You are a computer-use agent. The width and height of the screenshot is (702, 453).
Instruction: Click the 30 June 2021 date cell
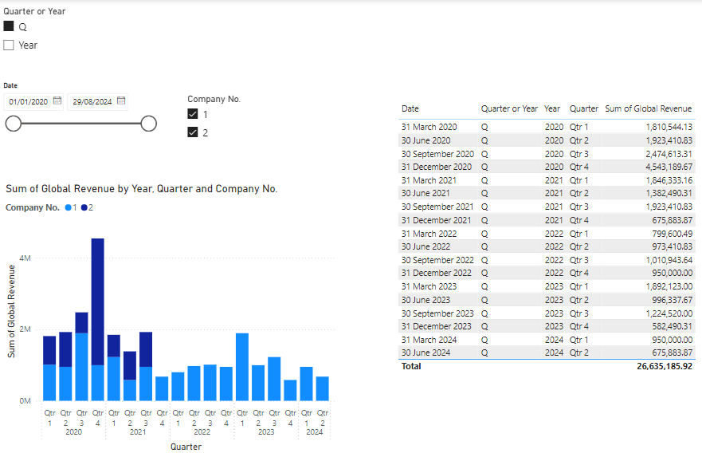426,193
